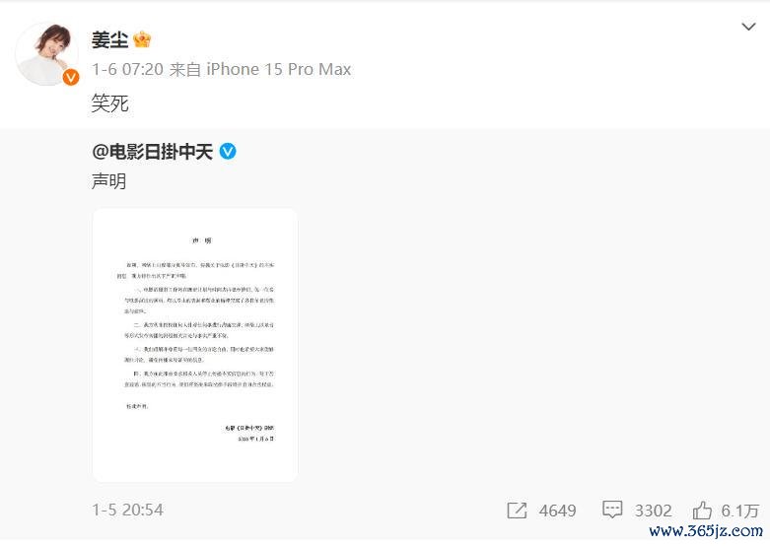The width and height of the screenshot is (770, 546).
Task: Select the comment bubble icon
Action: point(612,510)
